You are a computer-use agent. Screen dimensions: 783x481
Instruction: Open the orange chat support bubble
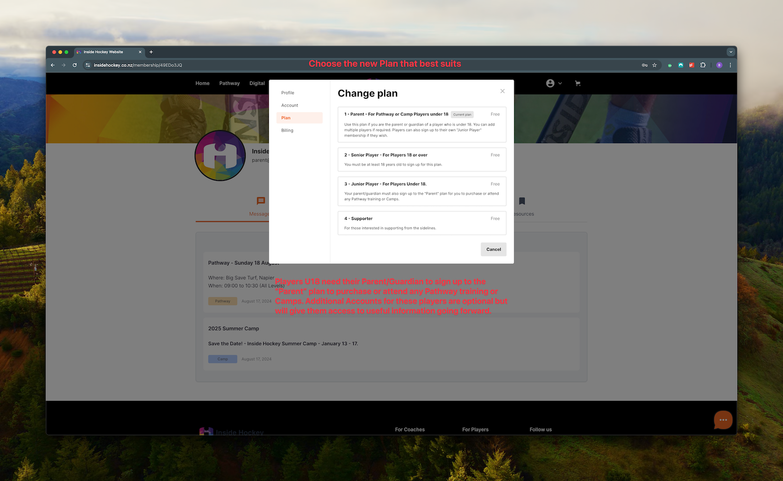tap(723, 420)
